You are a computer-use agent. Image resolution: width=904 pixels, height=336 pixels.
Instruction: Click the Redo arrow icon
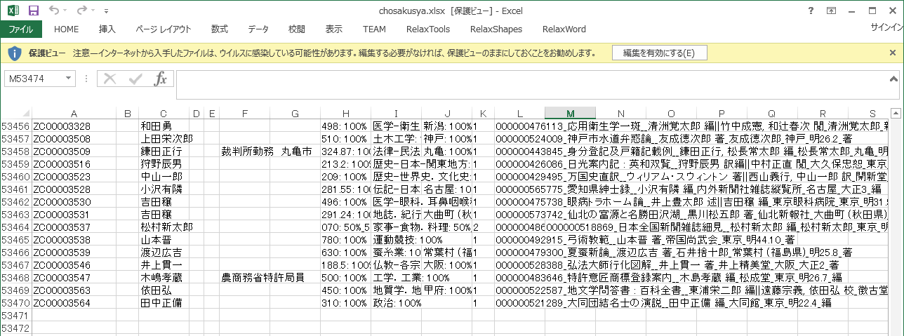[x=81, y=11]
